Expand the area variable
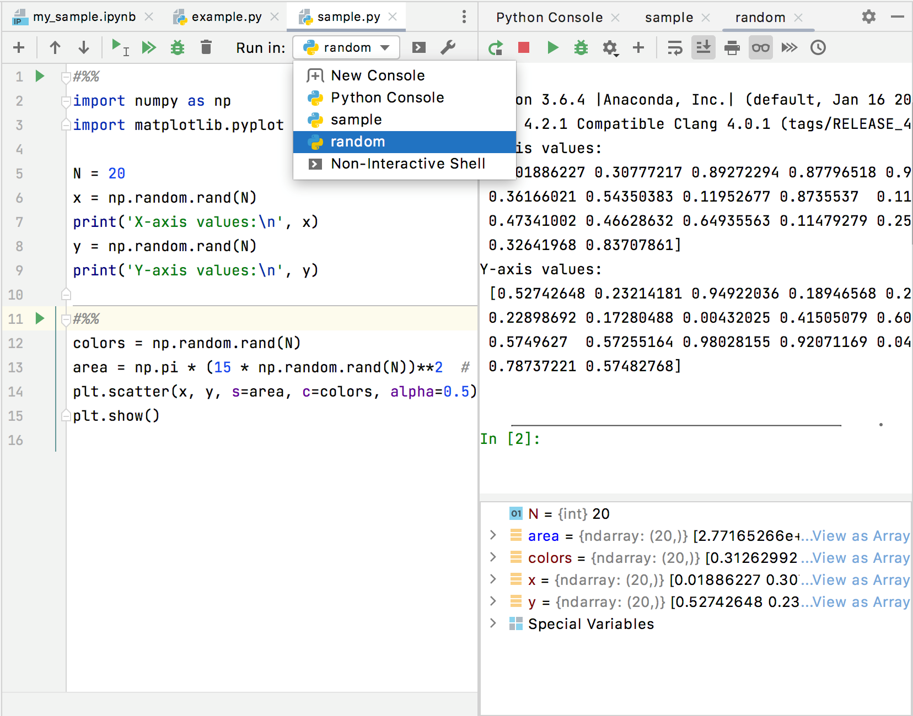 [x=493, y=535]
